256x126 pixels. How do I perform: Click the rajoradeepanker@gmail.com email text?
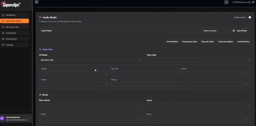tap(16, 120)
